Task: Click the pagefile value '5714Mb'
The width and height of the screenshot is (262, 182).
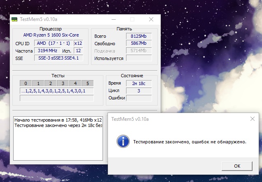Action: 139,51
